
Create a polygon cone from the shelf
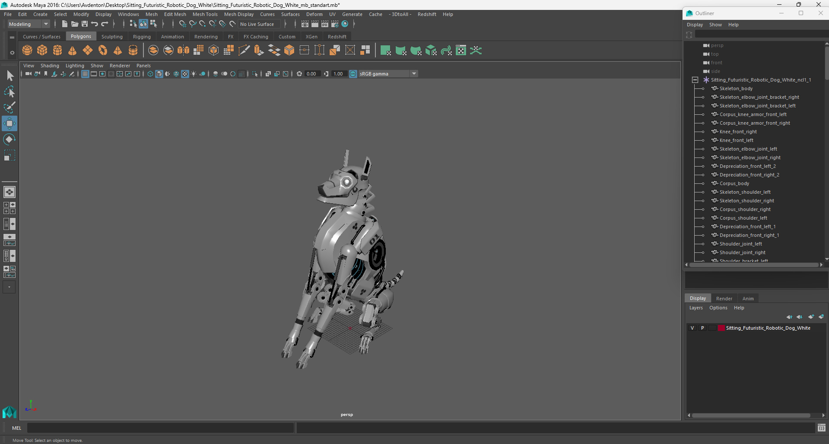click(x=73, y=50)
